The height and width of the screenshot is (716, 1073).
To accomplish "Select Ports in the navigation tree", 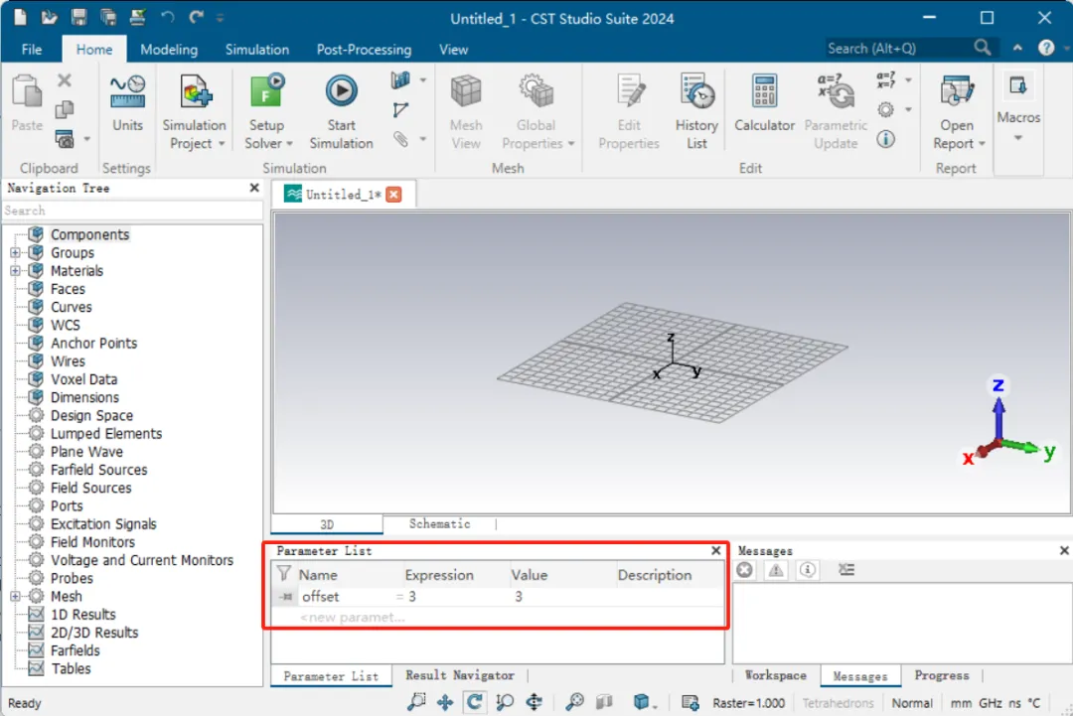I will [67, 506].
